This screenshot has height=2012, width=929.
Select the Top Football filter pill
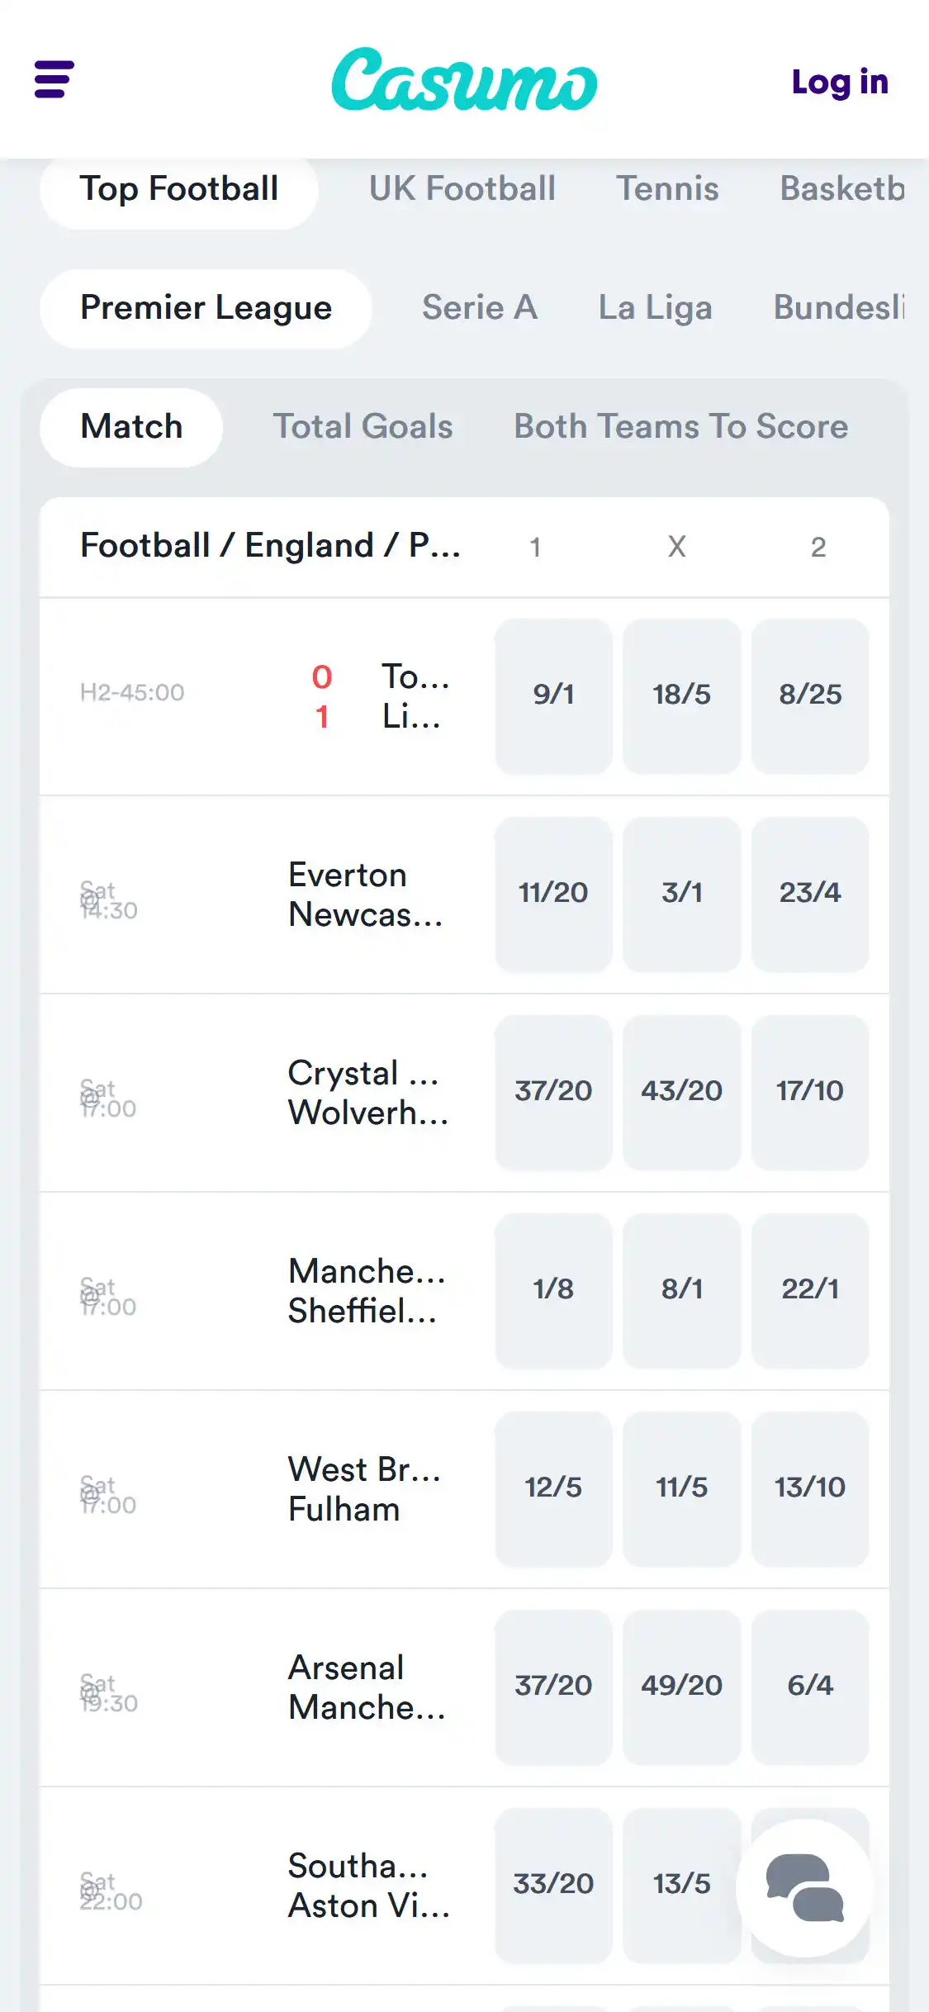pos(178,188)
